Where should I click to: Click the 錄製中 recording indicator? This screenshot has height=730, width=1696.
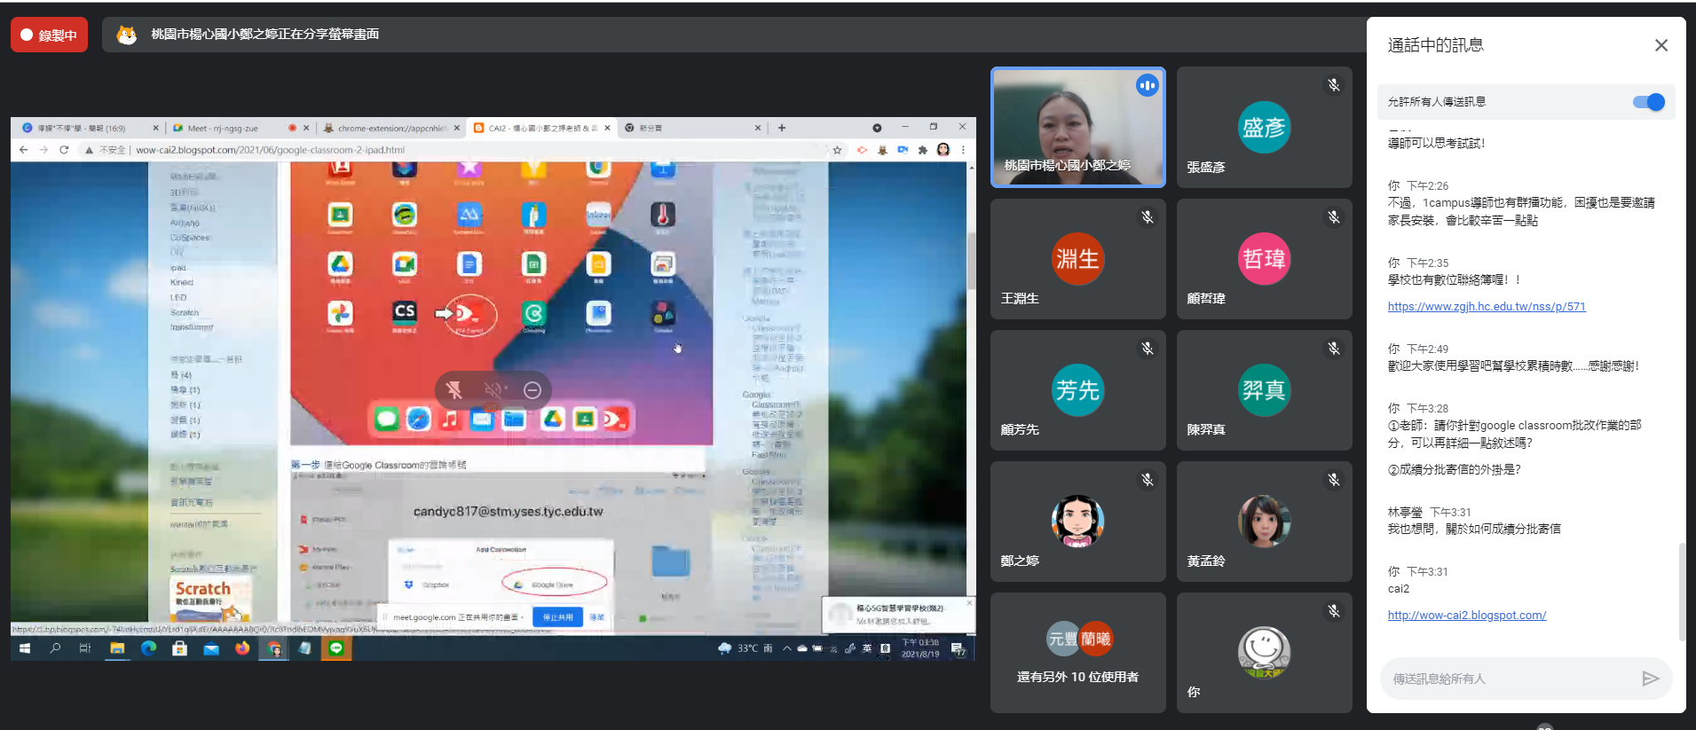pos(50,35)
